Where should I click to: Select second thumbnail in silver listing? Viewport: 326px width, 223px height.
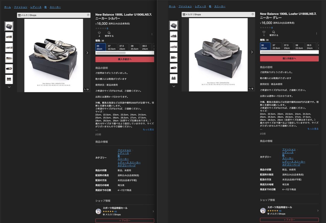tap(9, 37)
